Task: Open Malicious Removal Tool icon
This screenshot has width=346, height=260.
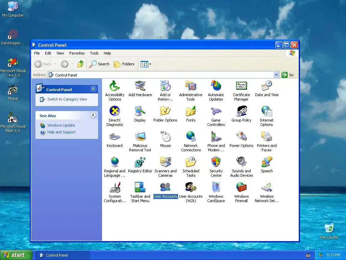Action: [140, 137]
